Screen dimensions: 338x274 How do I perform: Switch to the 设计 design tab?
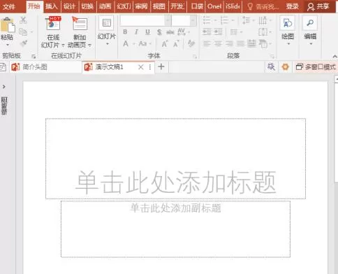[x=69, y=6]
